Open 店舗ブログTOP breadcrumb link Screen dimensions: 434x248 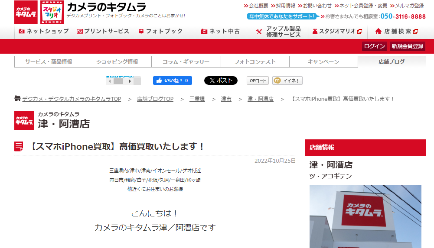coord(155,99)
